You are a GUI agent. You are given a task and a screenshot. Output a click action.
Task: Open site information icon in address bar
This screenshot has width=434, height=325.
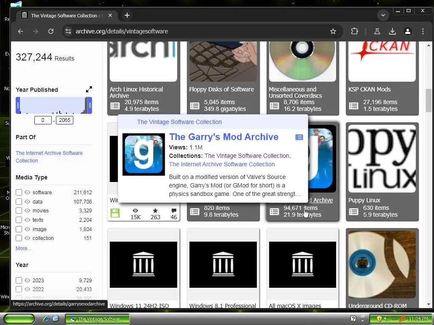tap(68, 31)
